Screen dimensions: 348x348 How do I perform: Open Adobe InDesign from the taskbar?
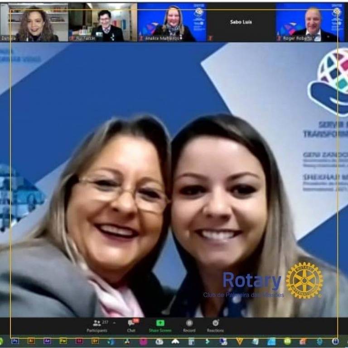click(x=79, y=341)
